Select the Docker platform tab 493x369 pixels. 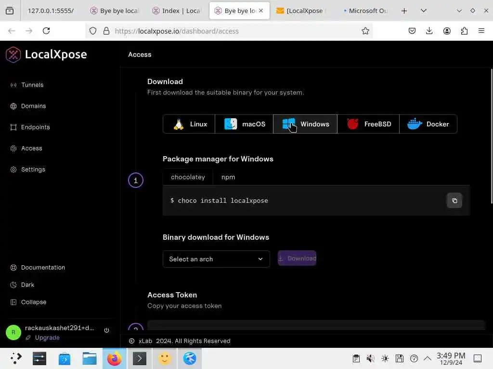[x=428, y=124]
